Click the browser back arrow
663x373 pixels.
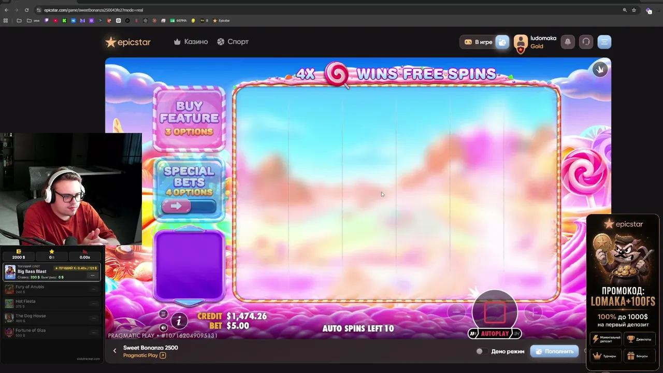pyautogui.click(x=6, y=10)
